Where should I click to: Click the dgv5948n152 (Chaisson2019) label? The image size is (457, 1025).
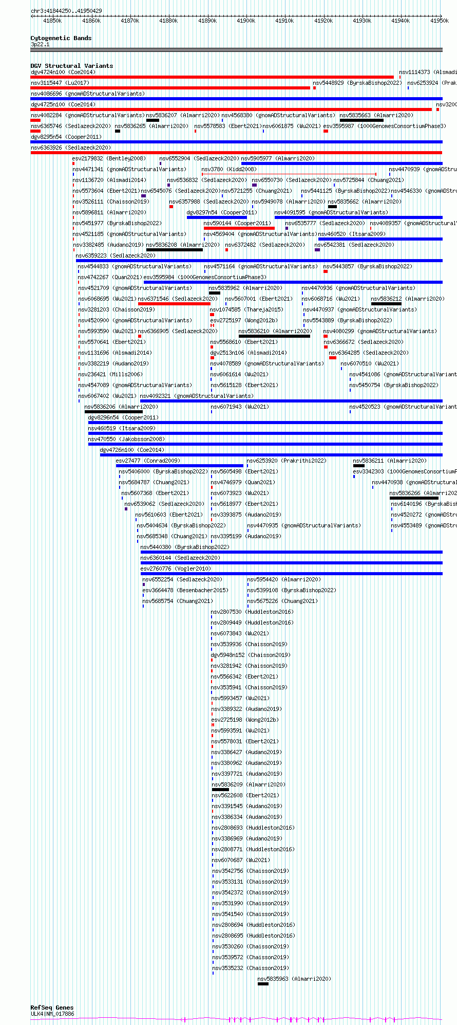pos(251,655)
